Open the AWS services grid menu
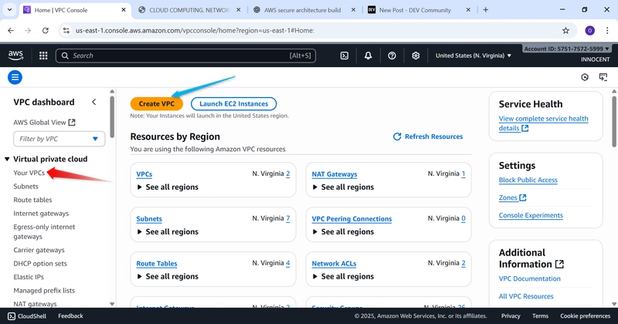This screenshot has width=618, height=324. (x=43, y=56)
